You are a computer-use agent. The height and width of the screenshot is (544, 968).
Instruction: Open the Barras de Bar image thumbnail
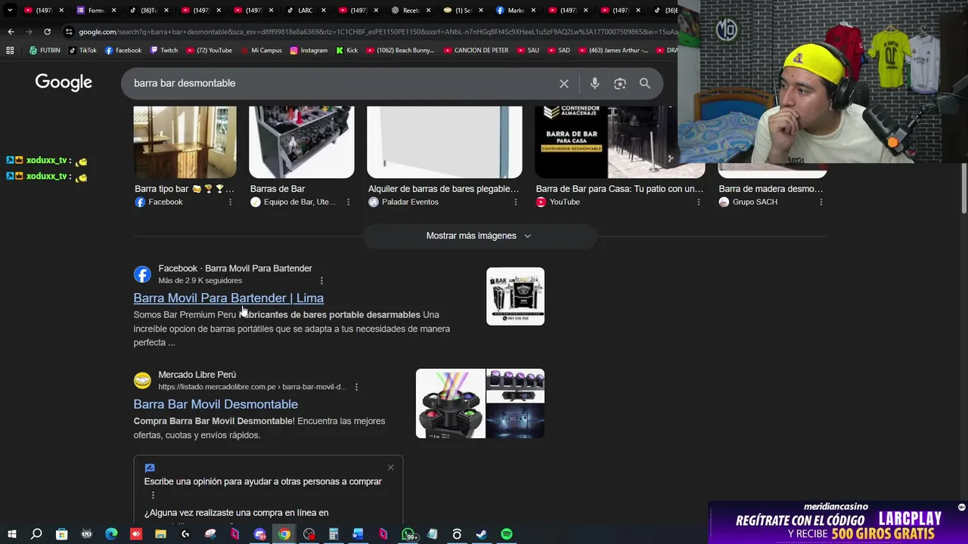[x=301, y=142]
